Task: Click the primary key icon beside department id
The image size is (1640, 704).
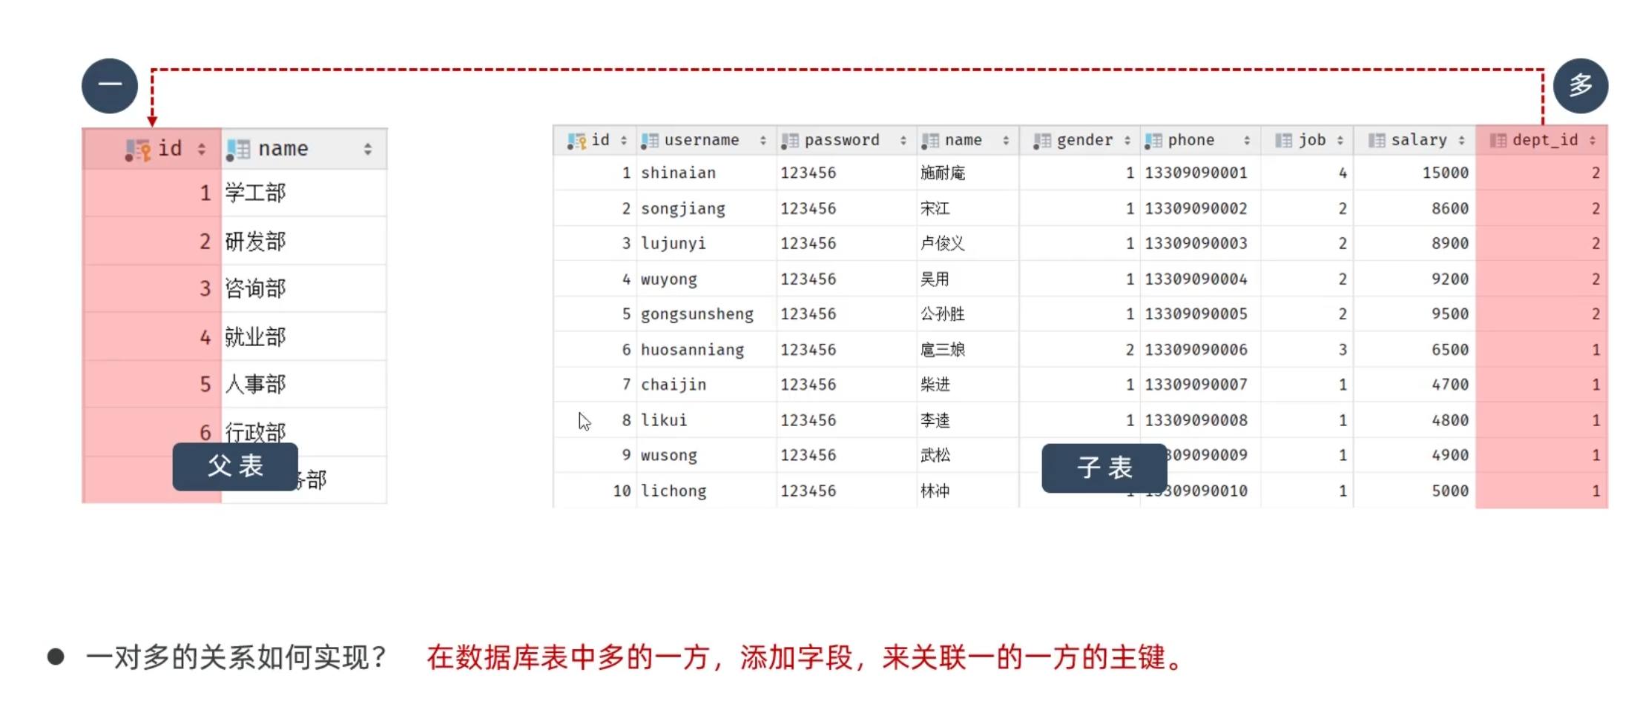Action: [138, 150]
